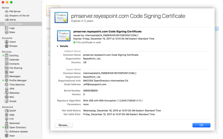Select 'This certificate is valid' text

click(88, 42)
